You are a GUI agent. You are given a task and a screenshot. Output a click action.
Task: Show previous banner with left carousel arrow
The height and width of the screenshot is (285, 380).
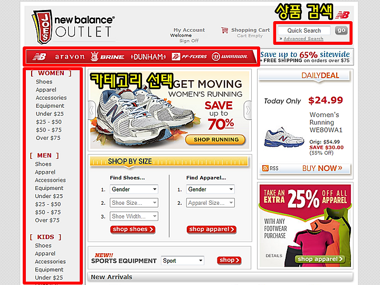click(92, 110)
